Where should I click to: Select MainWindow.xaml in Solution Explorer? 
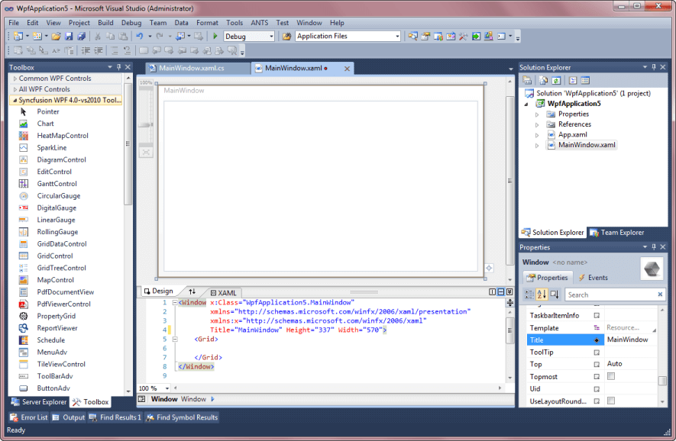[x=587, y=145]
